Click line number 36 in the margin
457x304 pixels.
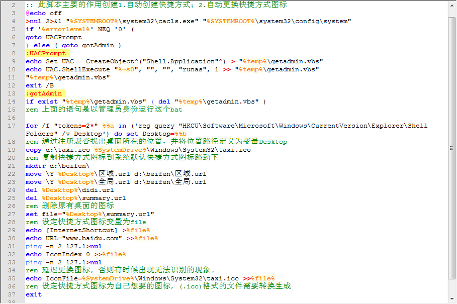(12, 286)
